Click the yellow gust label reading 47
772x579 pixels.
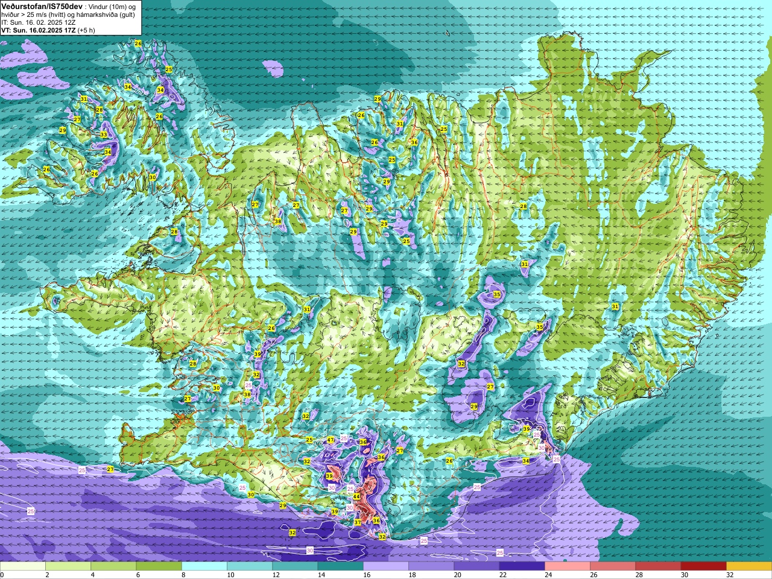(x=331, y=440)
